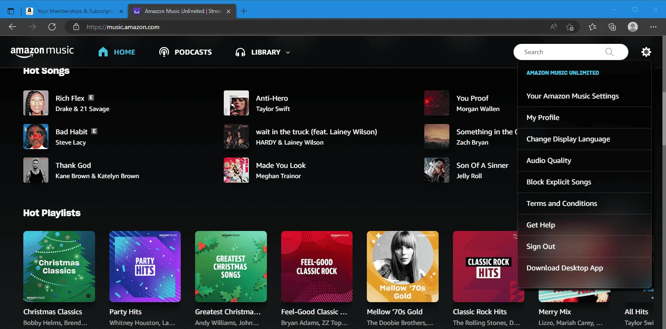Open the Anti-Hero album art
Image resolution: width=666 pixels, height=329 pixels.
[236, 103]
